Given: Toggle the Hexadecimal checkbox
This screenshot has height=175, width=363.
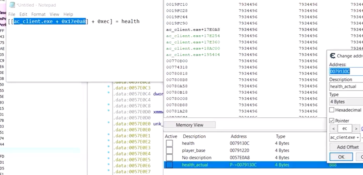Looking at the screenshot, I should 332,110.
